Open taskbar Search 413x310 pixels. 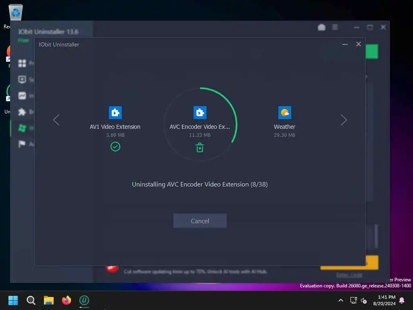tap(31, 300)
